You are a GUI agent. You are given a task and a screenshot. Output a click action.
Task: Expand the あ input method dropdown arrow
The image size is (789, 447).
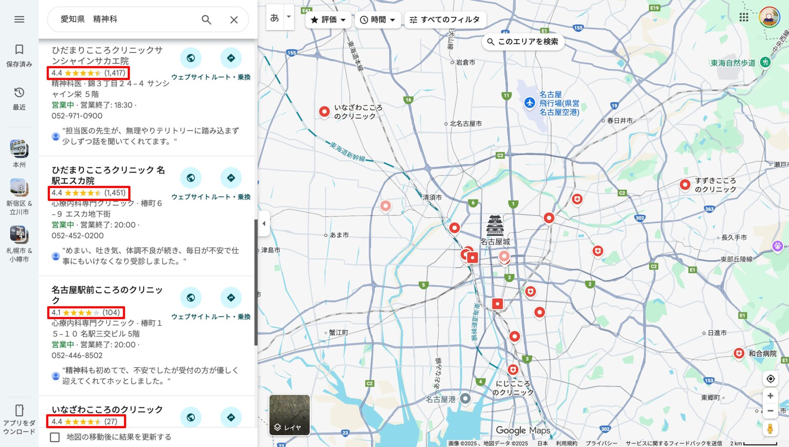(x=288, y=17)
